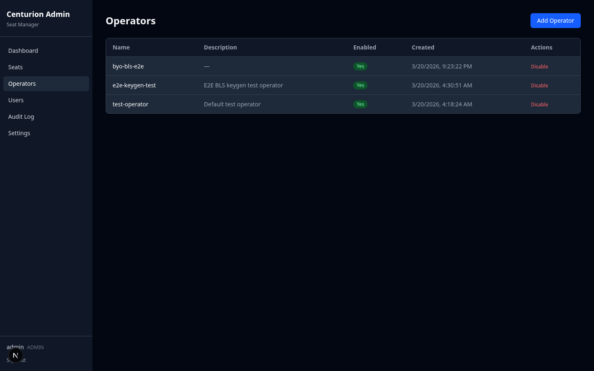594x371 pixels.
Task: Click the Created column header
Action: (x=423, y=47)
